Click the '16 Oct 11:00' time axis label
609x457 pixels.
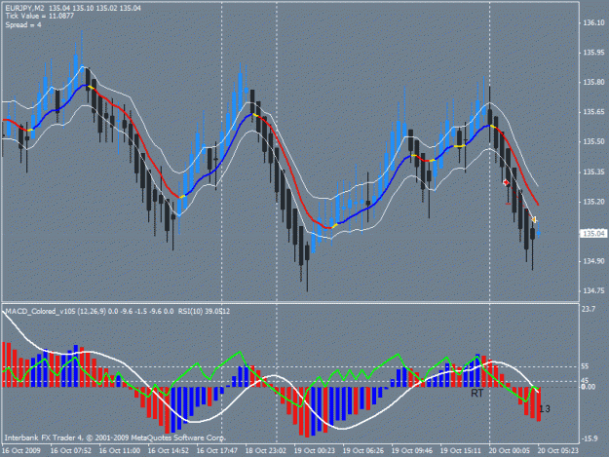(120, 450)
